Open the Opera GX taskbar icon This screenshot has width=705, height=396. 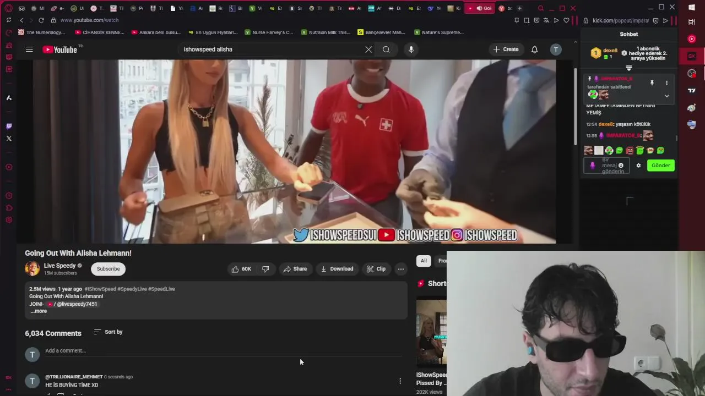[692, 56]
